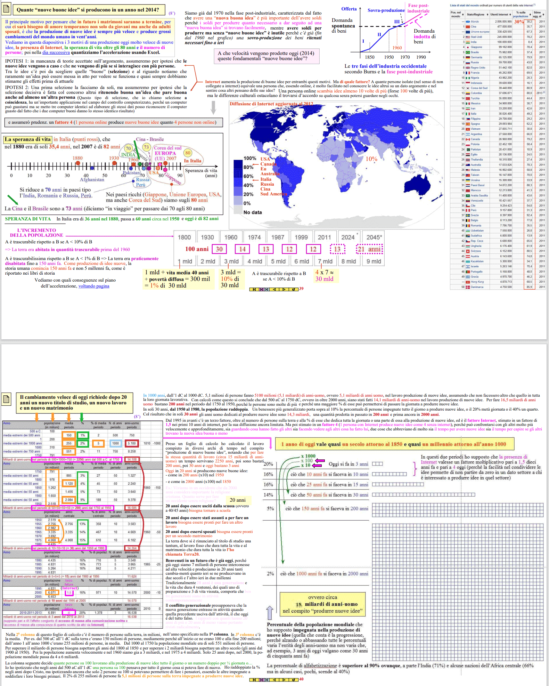Viewport: 549px width, 686px height.
Task: Click the note icon beside the 2014 title
Action: (6, 9)
